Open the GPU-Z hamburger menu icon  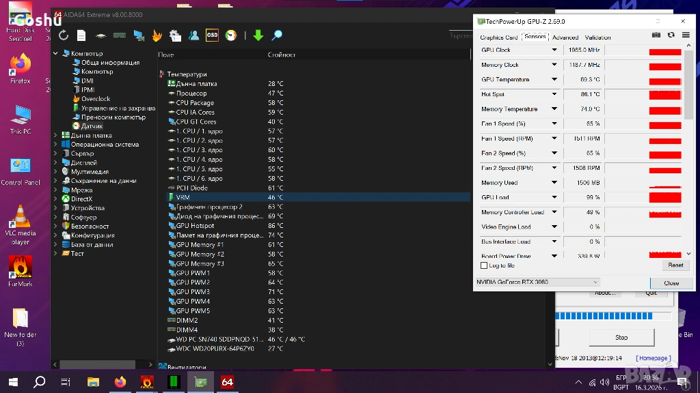click(x=686, y=35)
